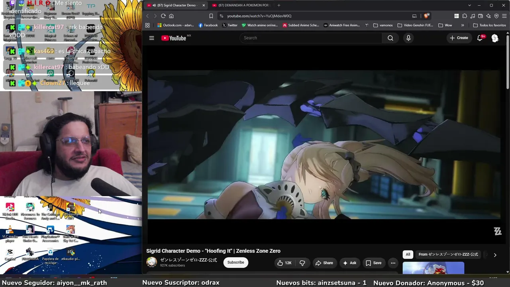510x287 pixels.
Task: Close the Sigrid Character Demo tab
Action: coord(204,5)
